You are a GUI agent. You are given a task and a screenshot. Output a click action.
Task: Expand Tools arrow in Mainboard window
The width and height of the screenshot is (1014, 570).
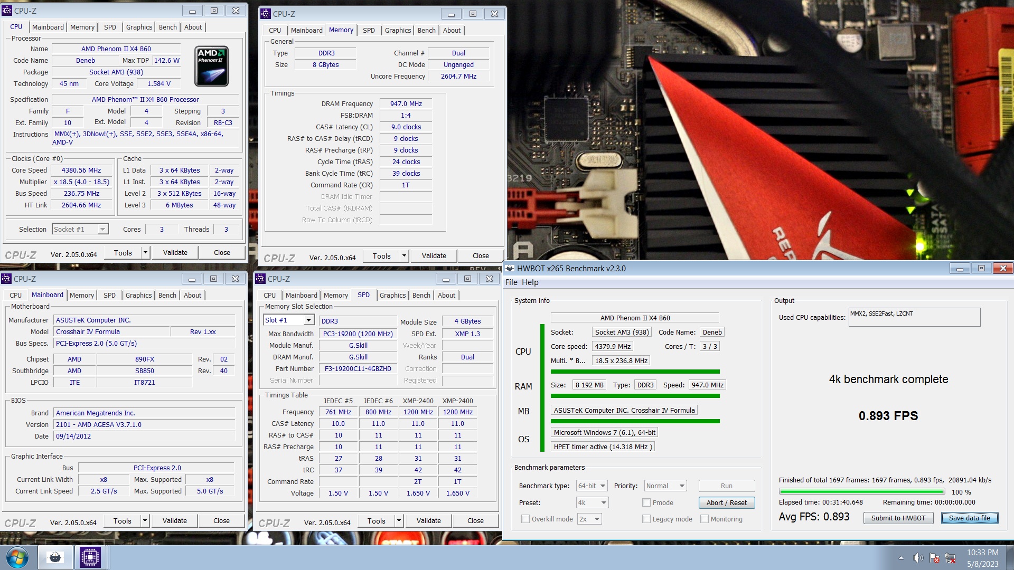[145, 521]
